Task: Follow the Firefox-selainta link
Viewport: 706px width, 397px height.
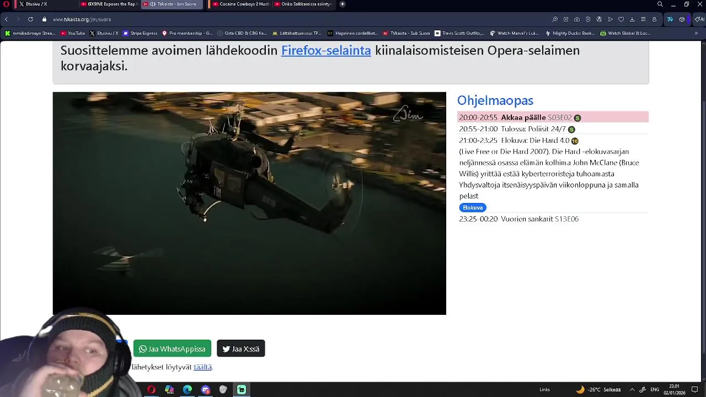Action: pos(326,50)
